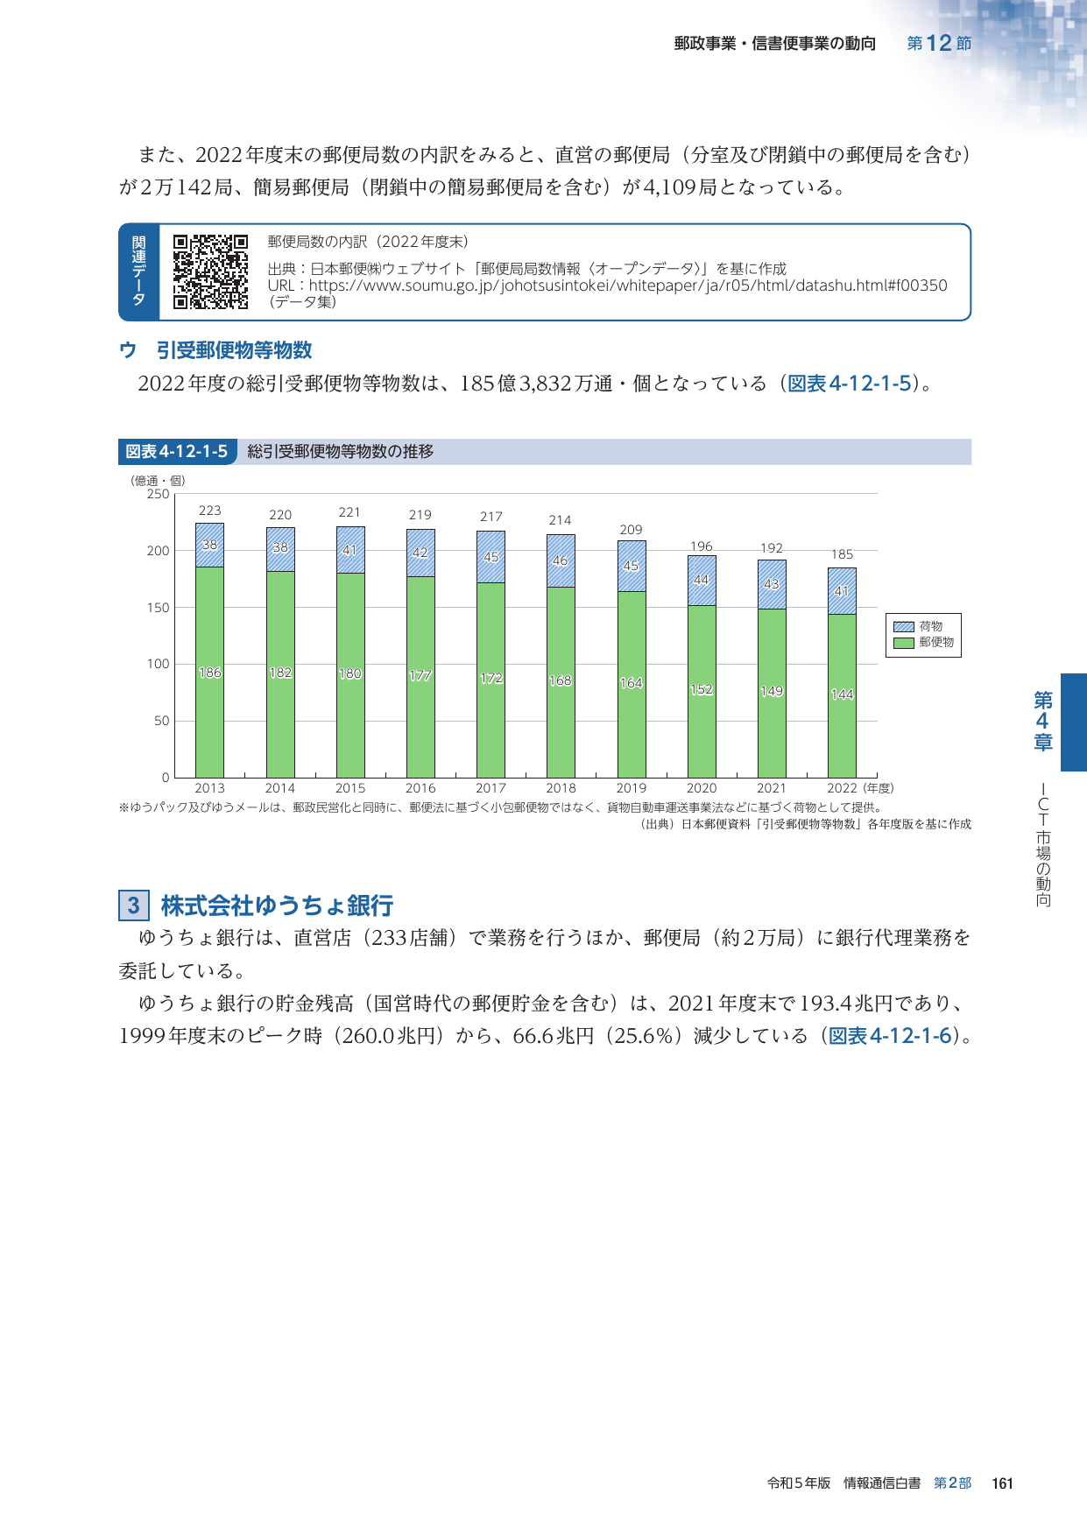This screenshot has width=1087, height=1536.
Task: Click parcel value 42 in the 2016 bar
Action: (420, 553)
